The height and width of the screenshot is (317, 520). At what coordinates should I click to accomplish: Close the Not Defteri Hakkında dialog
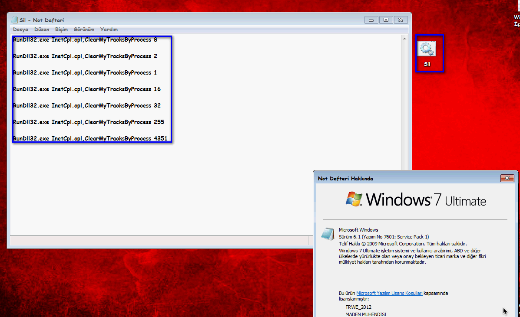click(507, 178)
